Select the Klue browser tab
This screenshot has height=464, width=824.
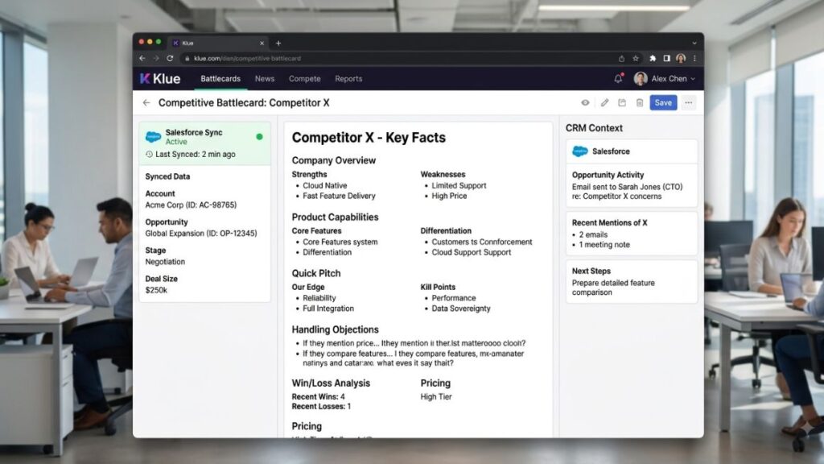(x=217, y=43)
